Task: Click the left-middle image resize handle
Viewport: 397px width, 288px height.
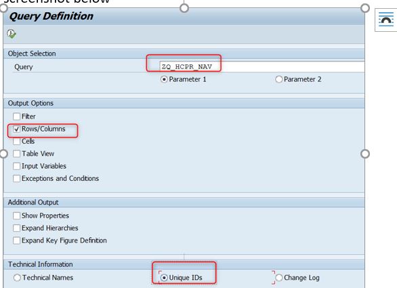Action: (3, 154)
